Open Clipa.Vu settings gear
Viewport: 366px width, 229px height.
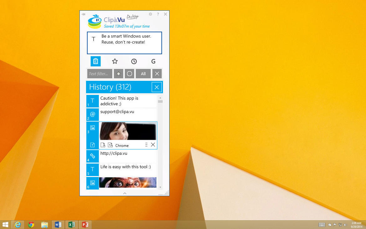150,14
